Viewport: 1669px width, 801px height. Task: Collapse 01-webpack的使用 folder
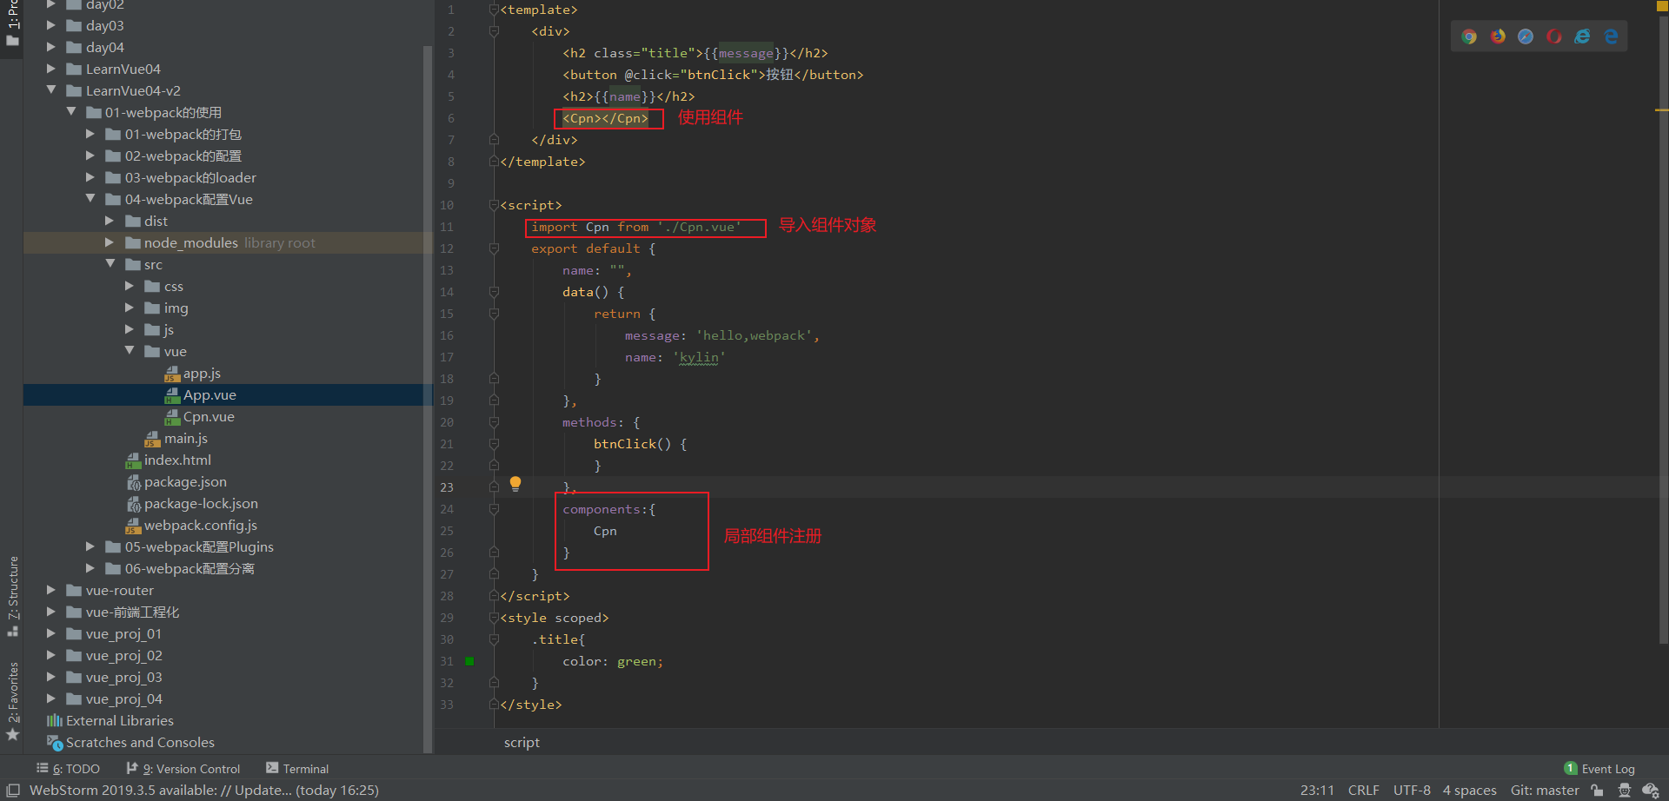click(x=71, y=111)
